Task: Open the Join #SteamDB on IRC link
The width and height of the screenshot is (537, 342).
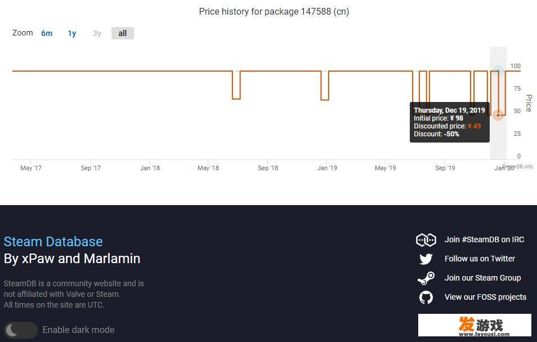Action: click(484, 239)
